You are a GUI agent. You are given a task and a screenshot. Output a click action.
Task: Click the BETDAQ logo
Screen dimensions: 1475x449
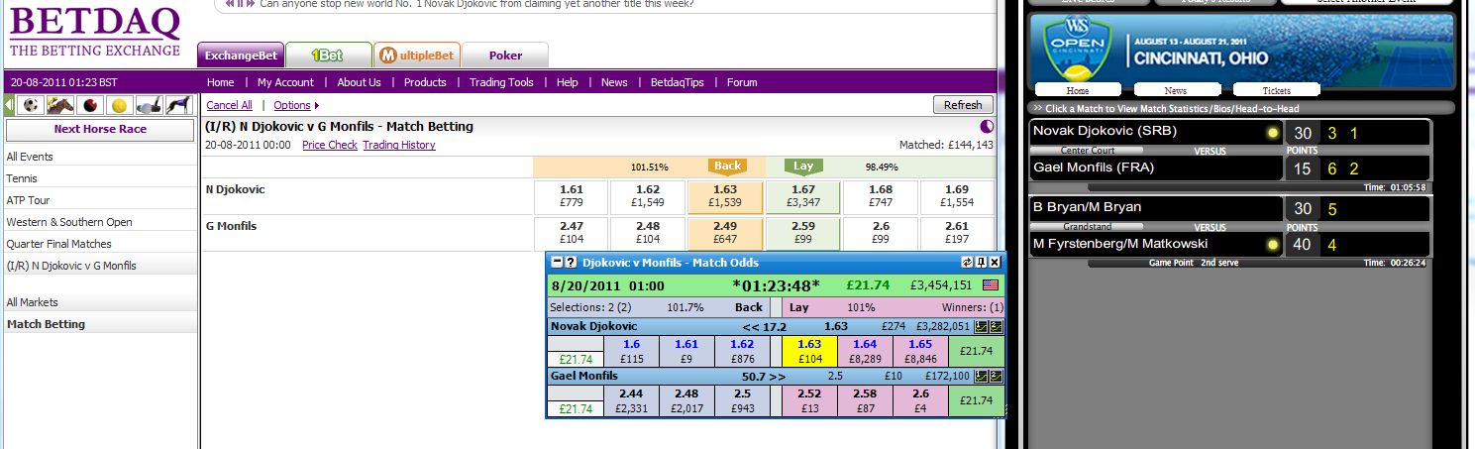(95, 33)
